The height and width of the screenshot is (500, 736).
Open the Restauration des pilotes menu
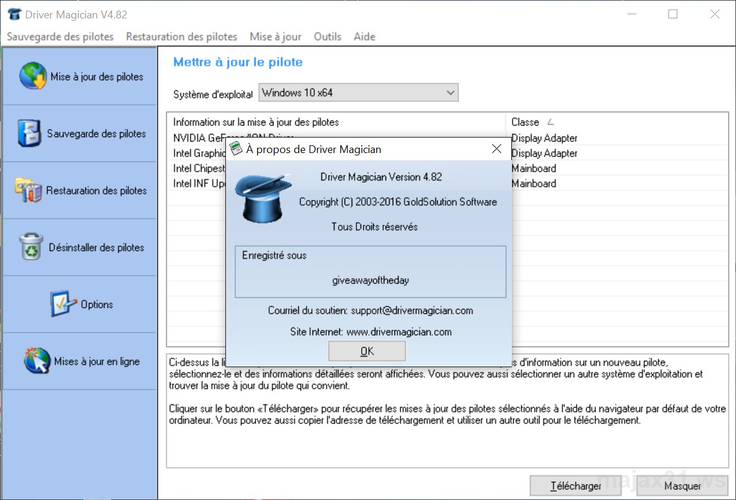click(181, 37)
